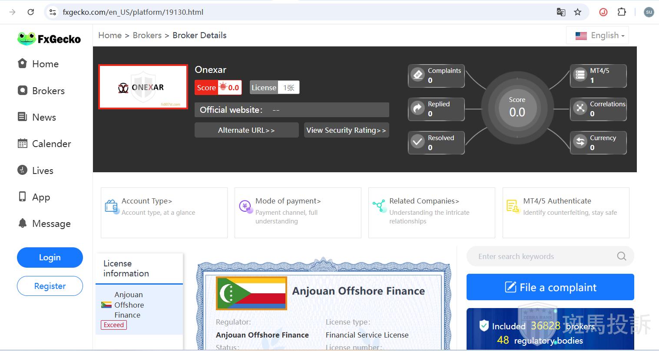Go to News in the sidebar

pyautogui.click(x=43, y=117)
